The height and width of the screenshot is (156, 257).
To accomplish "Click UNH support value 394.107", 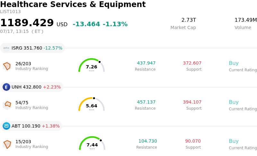I will click(x=192, y=102).
